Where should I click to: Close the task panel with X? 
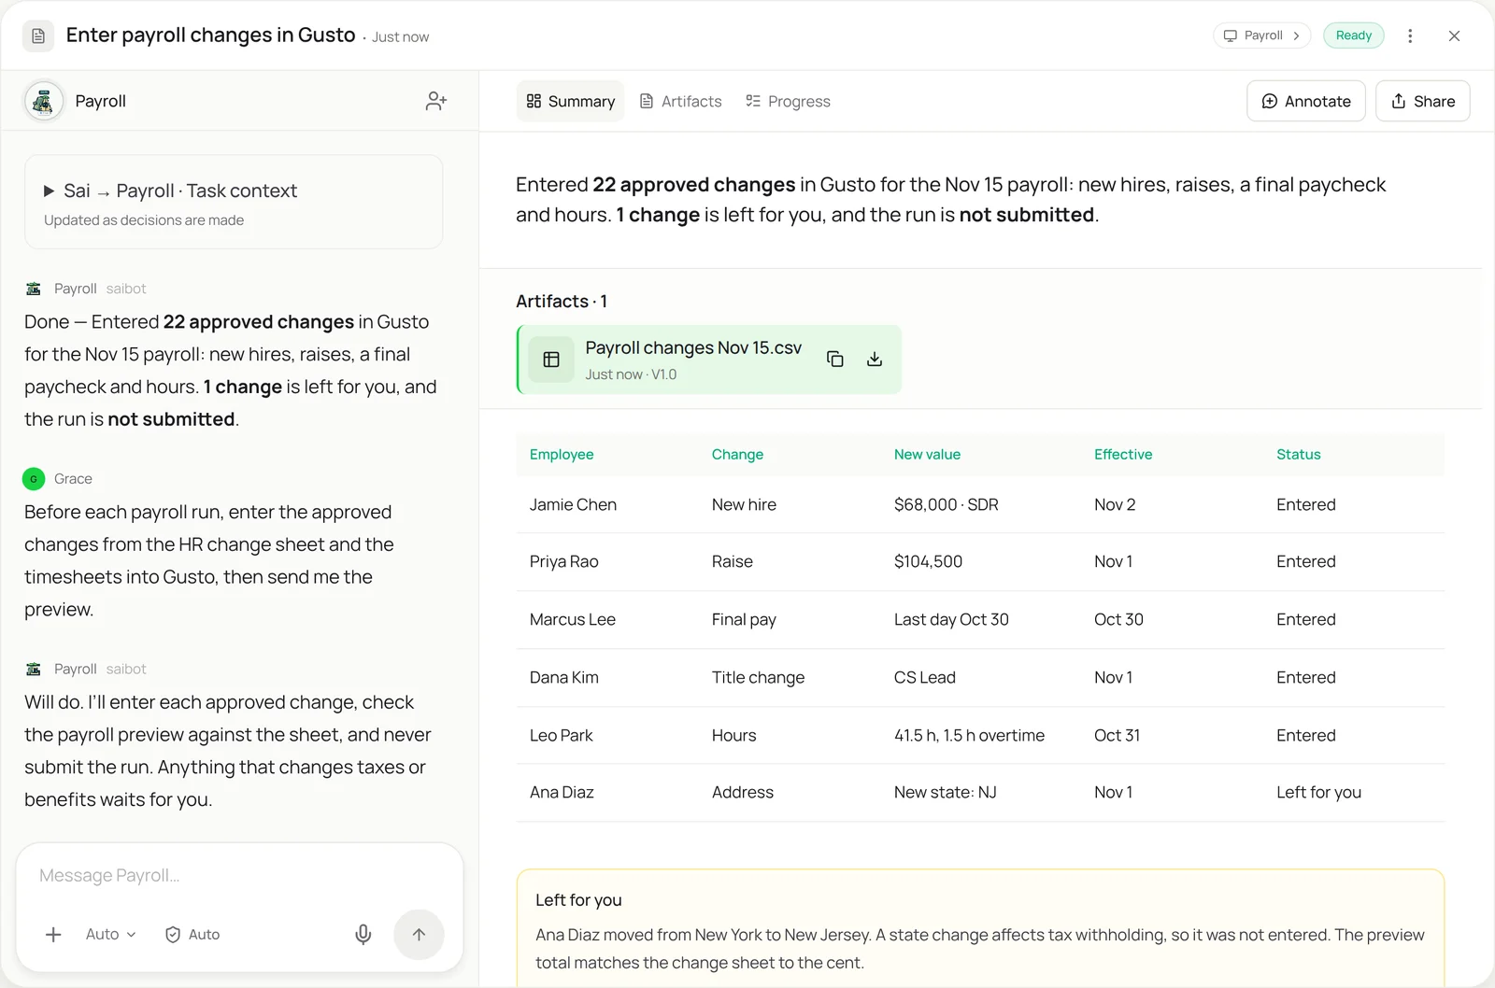click(x=1454, y=35)
